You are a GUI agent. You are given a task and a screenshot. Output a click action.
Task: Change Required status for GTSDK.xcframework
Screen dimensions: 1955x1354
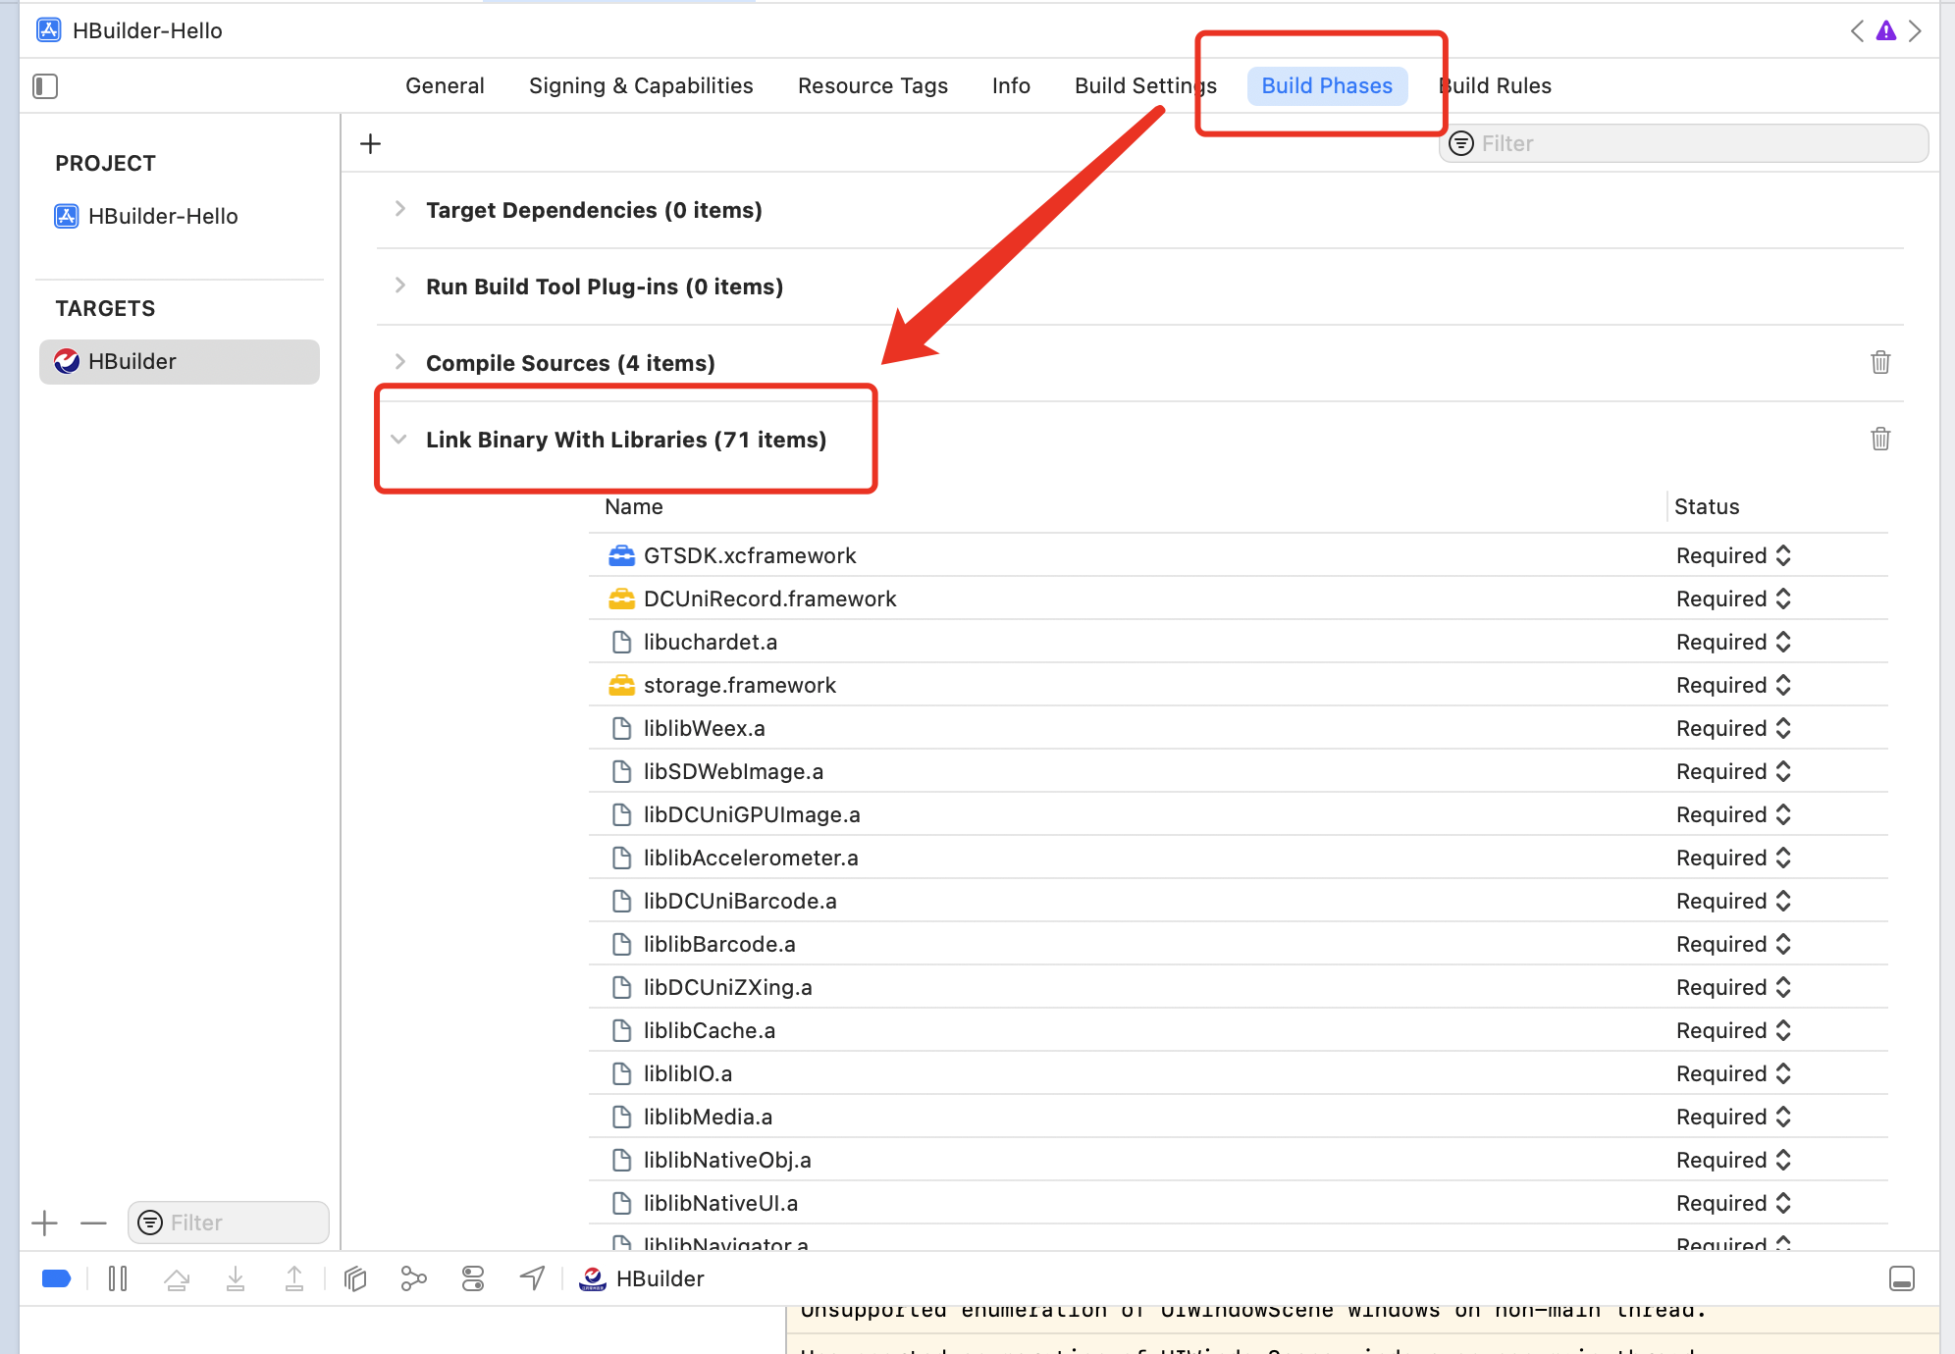[1733, 555]
